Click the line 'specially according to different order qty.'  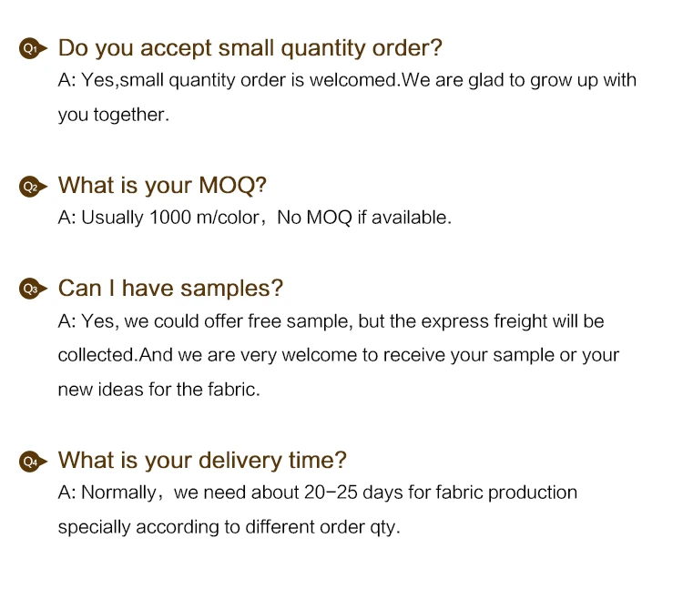pos(229,528)
